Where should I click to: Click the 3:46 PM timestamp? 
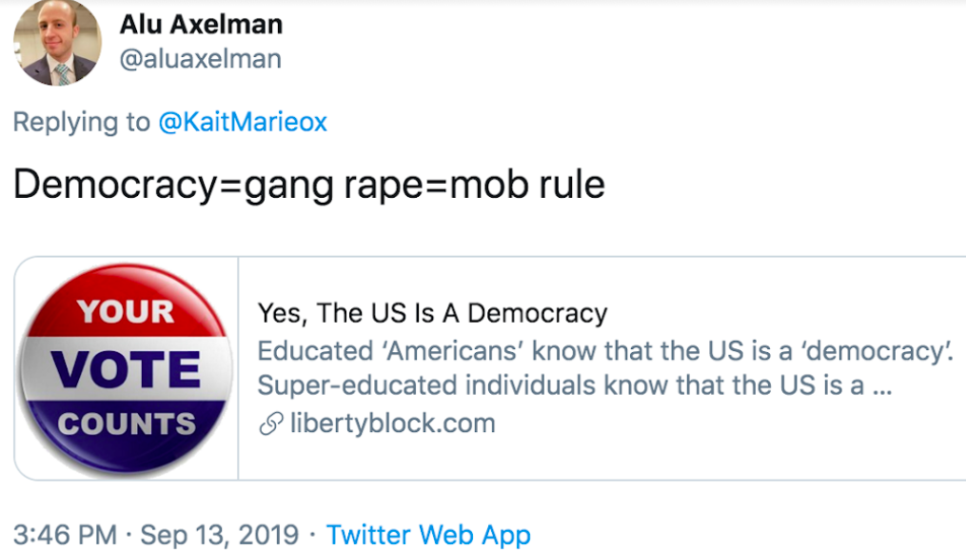(x=65, y=535)
